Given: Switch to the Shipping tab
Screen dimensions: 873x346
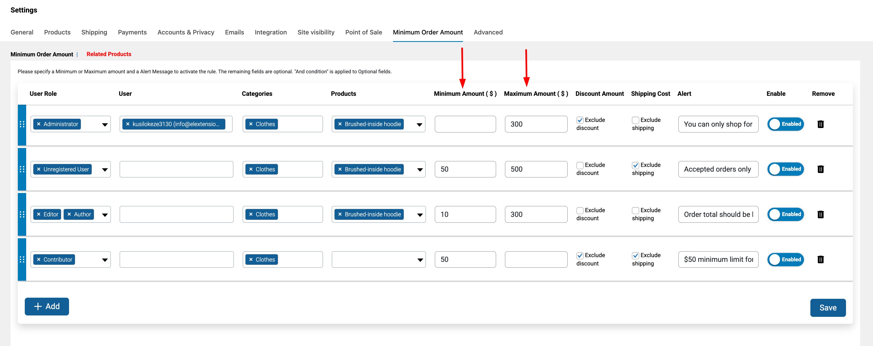Looking at the screenshot, I should 94,32.
